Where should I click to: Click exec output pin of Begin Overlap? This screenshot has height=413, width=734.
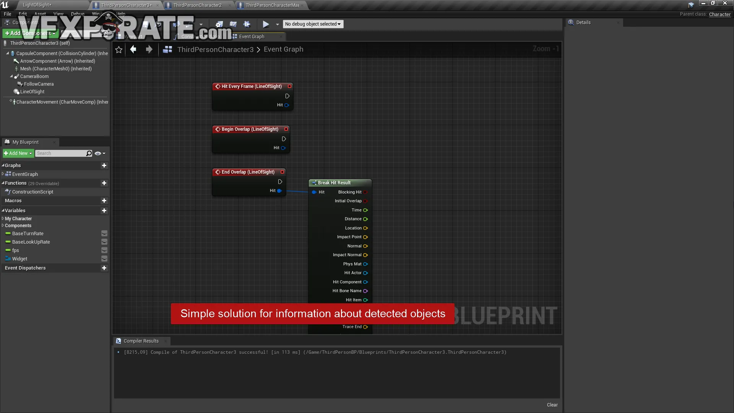coord(284,139)
